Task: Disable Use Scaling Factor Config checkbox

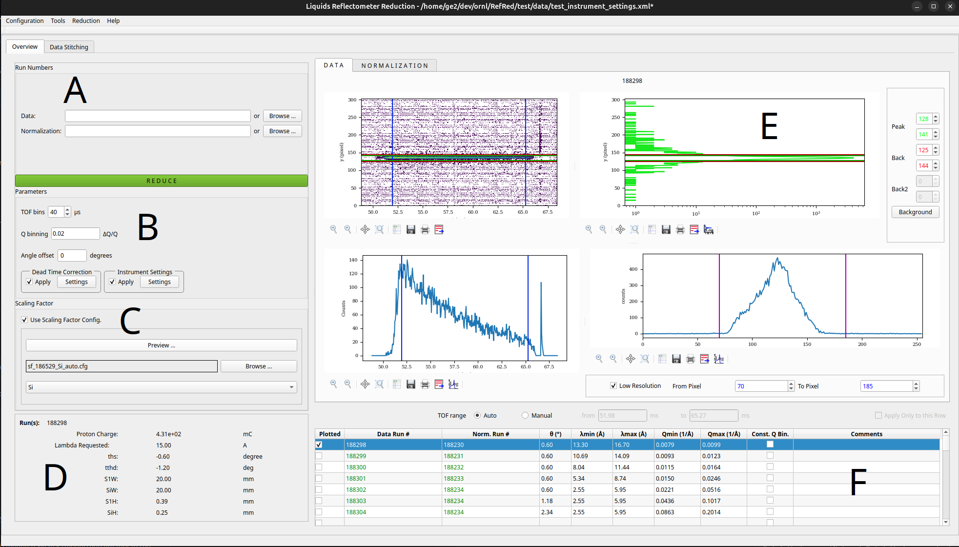Action: 24,320
